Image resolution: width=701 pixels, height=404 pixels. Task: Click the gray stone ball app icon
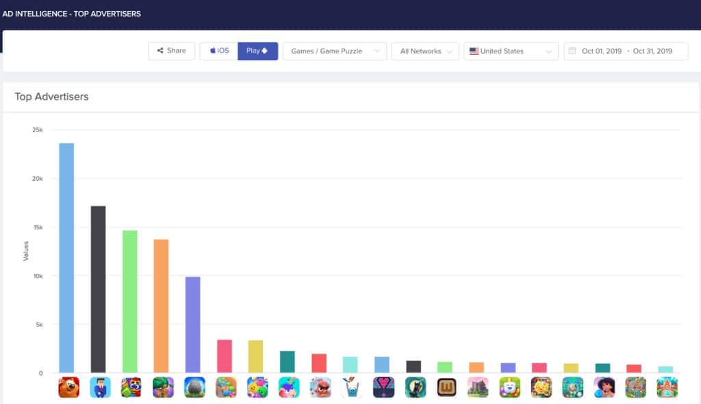tap(194, 388)
